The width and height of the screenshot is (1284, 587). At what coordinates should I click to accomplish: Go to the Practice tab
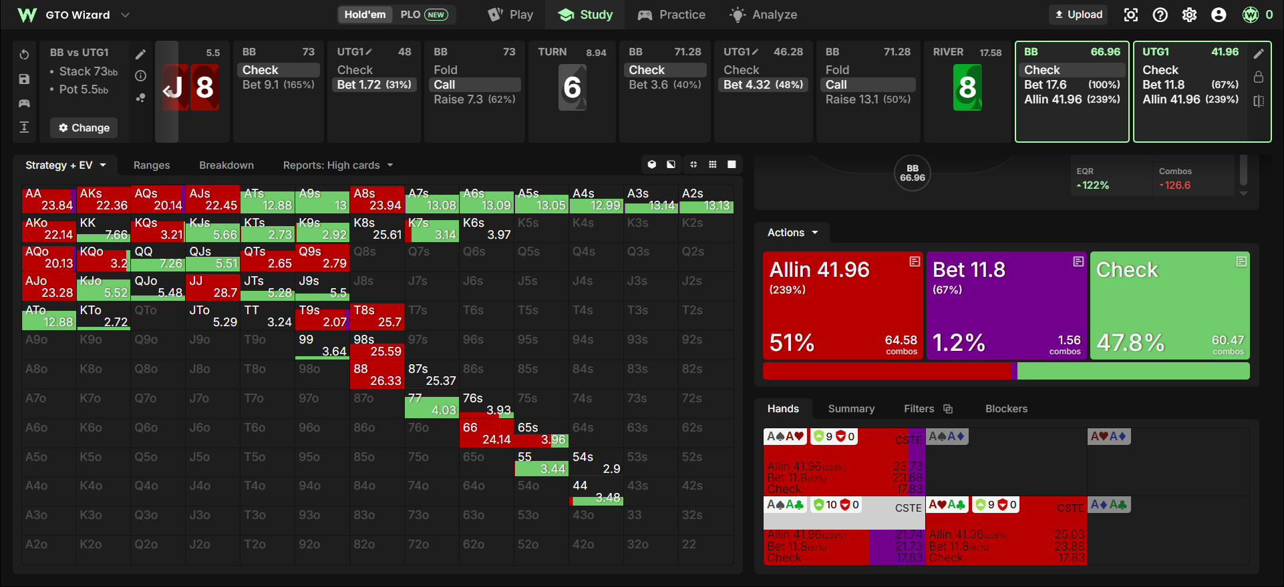click(671, 15)
